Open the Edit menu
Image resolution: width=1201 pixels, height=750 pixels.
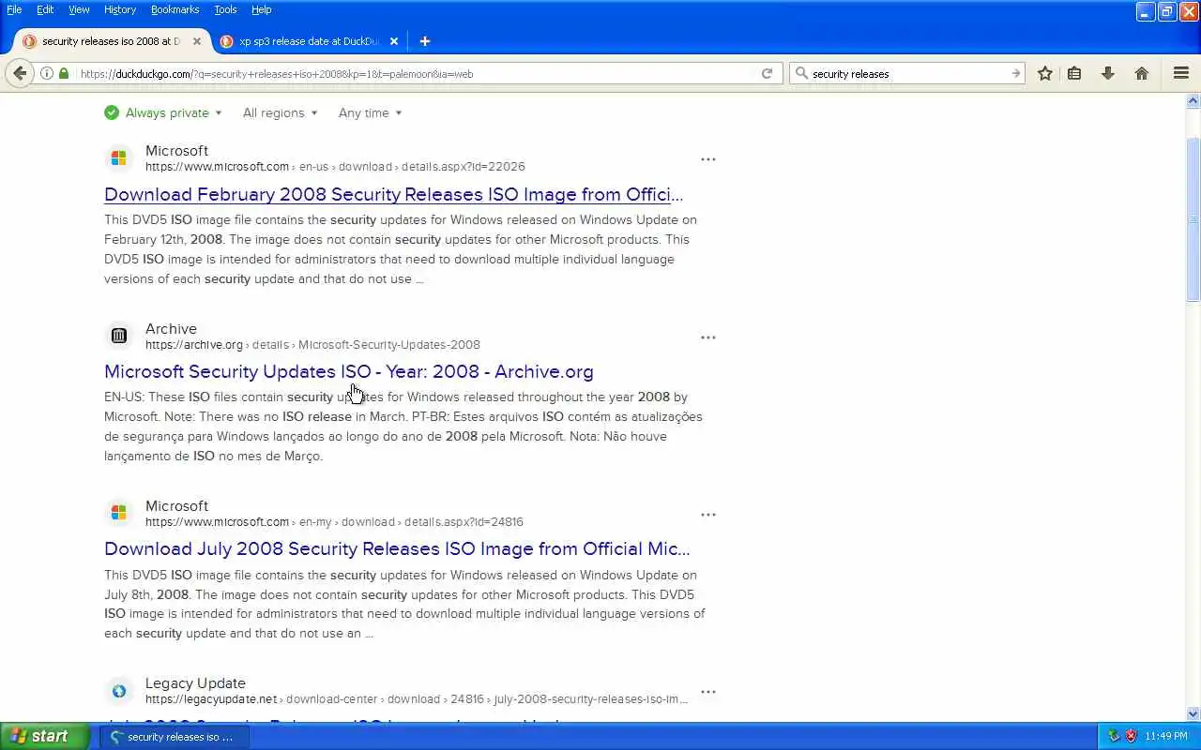click(x=45, y=9)
